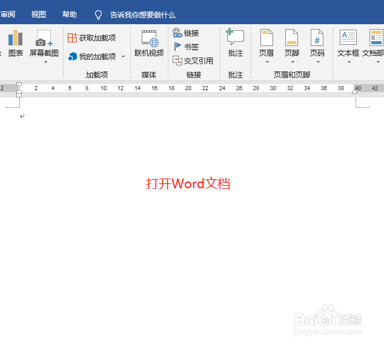This screenshot has width=384, height=345.
Task: Open the 页脚 dropdown arrow
Action: (293, 62)
